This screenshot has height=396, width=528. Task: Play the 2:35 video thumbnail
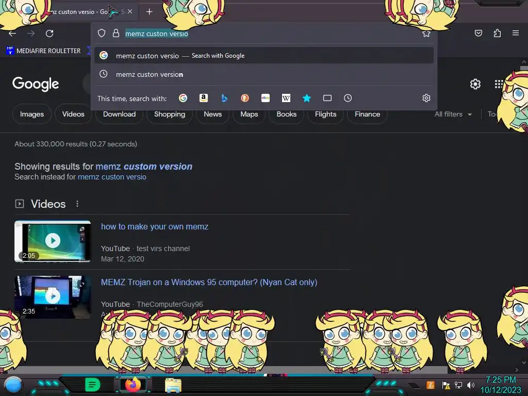[53, 296]
